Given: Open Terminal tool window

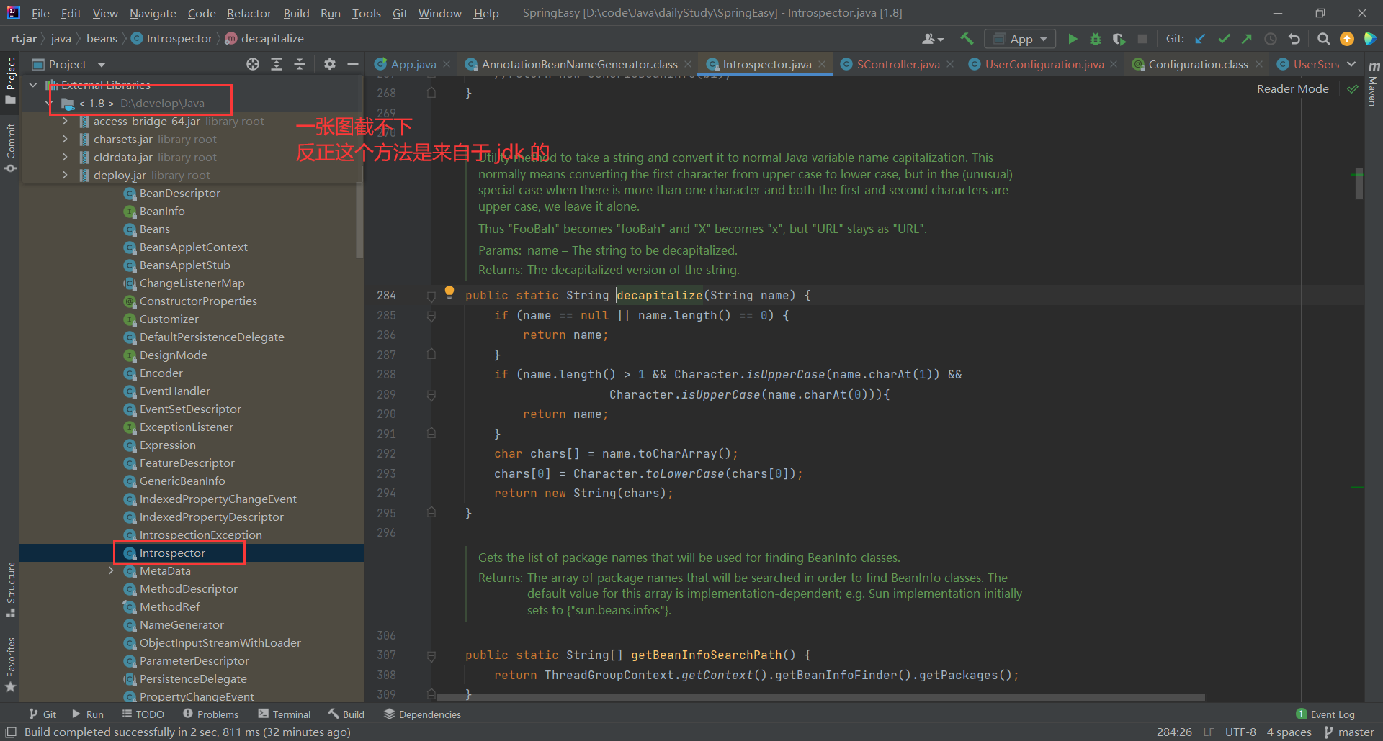Looking at the screenshot, I should [x=285, y=714].
